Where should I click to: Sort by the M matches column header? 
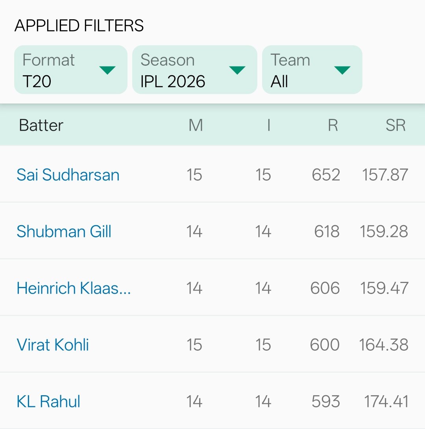click(196, 125)
